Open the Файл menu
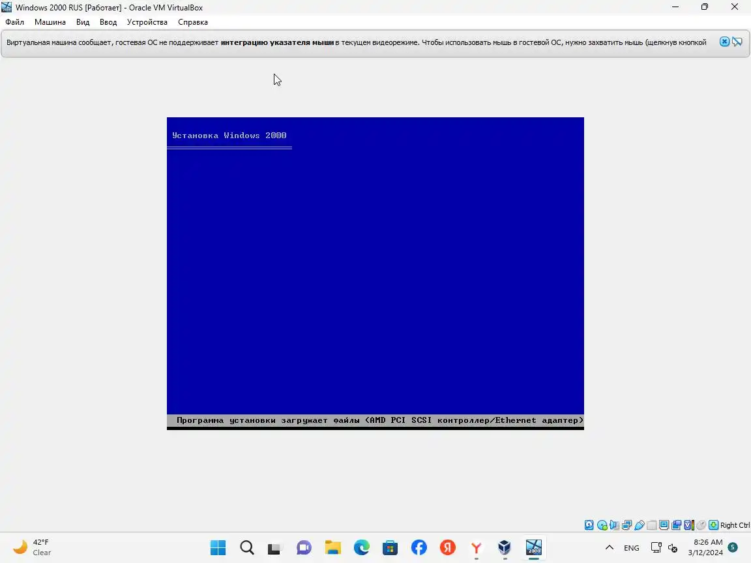Viewport: 751px width, 563px height. 14,22
